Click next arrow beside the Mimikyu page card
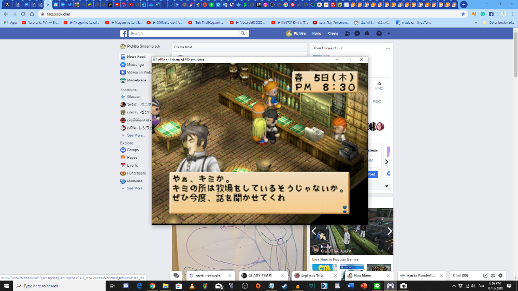The image size is (518, 291). tap(386, 162)
